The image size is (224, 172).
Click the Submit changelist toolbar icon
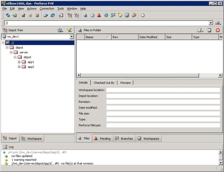(x=46, y=15)
